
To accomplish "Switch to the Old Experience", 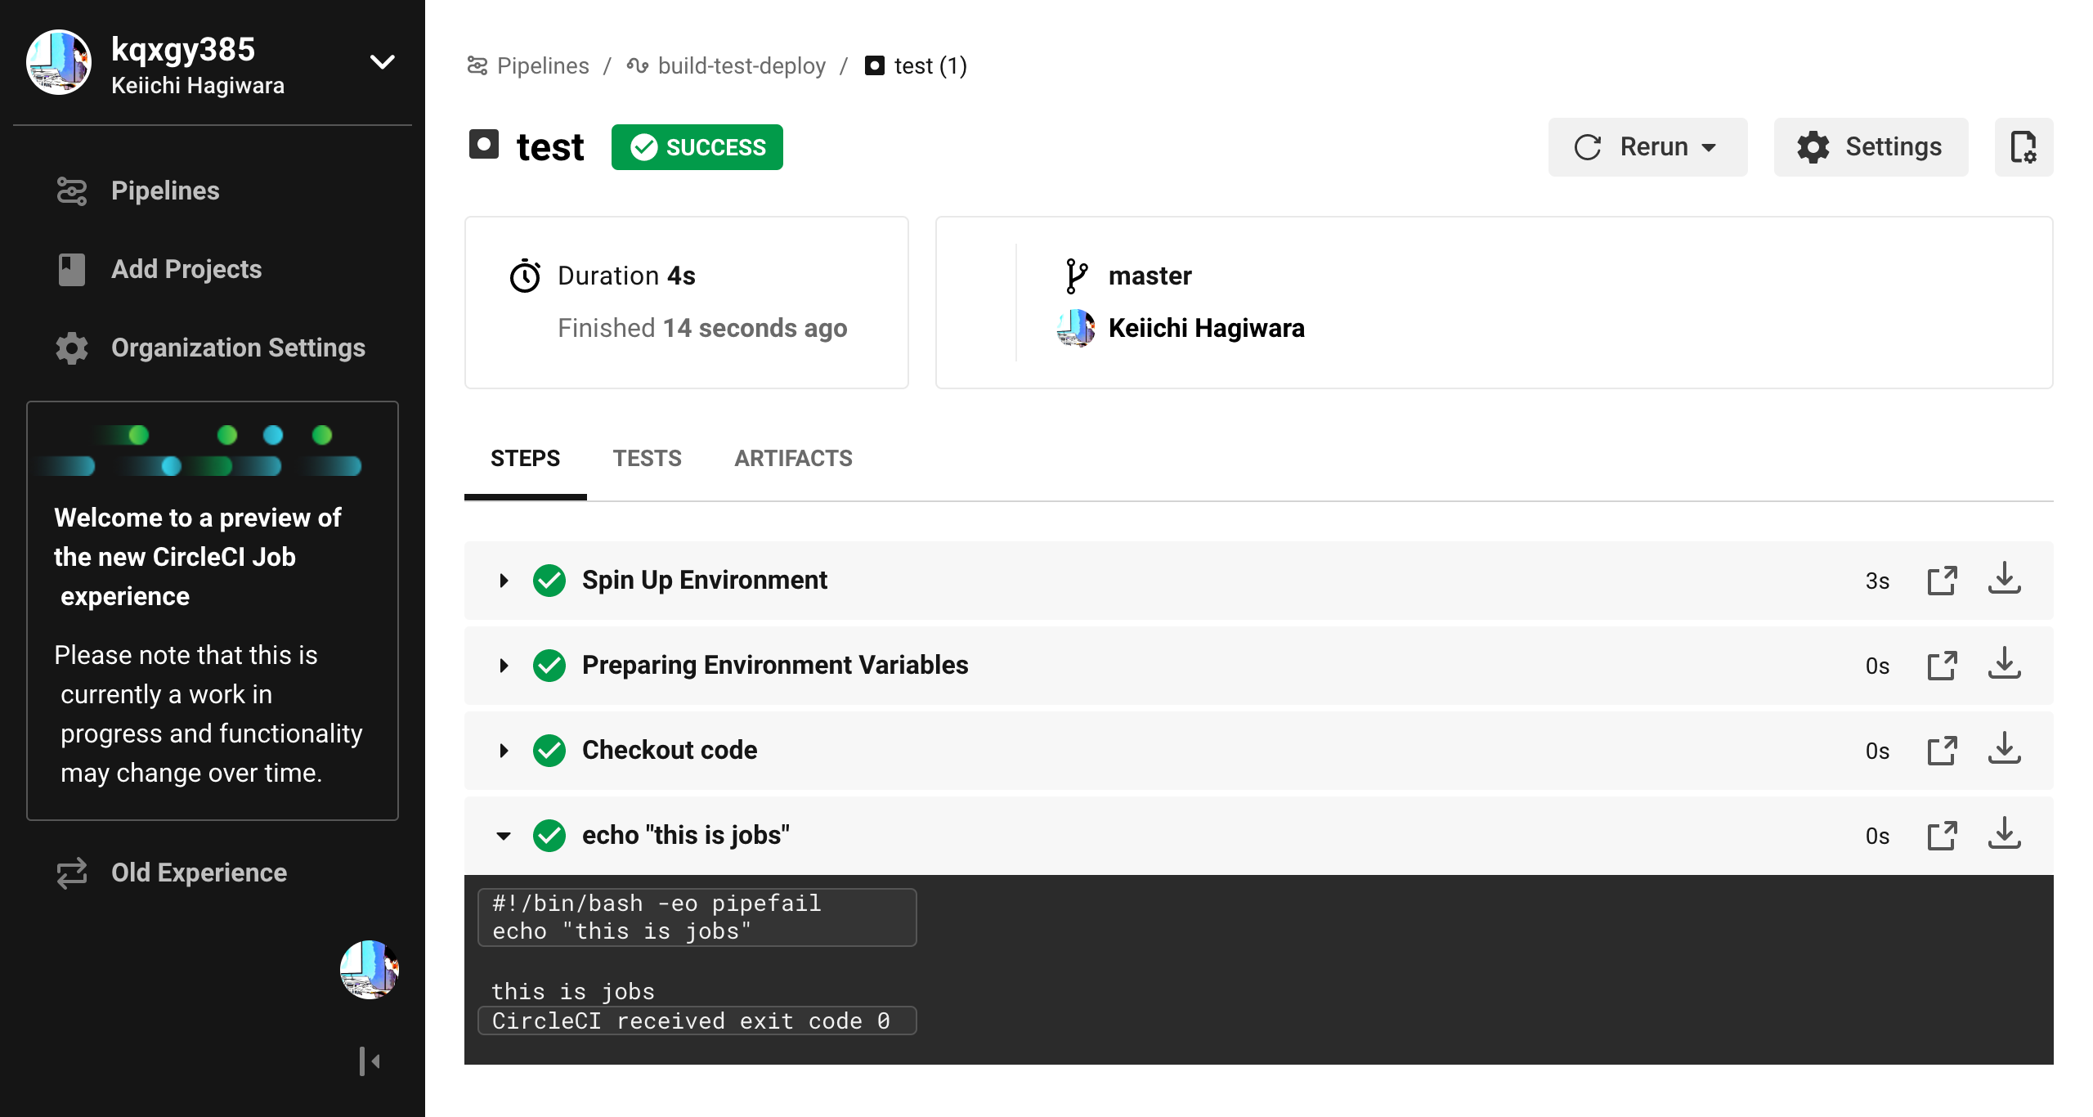I will (199, 872).
